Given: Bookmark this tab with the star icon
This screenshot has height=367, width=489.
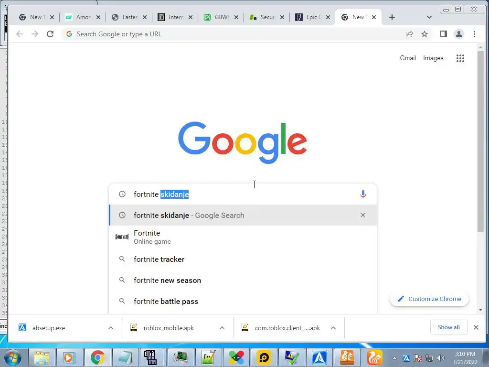Looking at the screenshot, I should 425,34.
